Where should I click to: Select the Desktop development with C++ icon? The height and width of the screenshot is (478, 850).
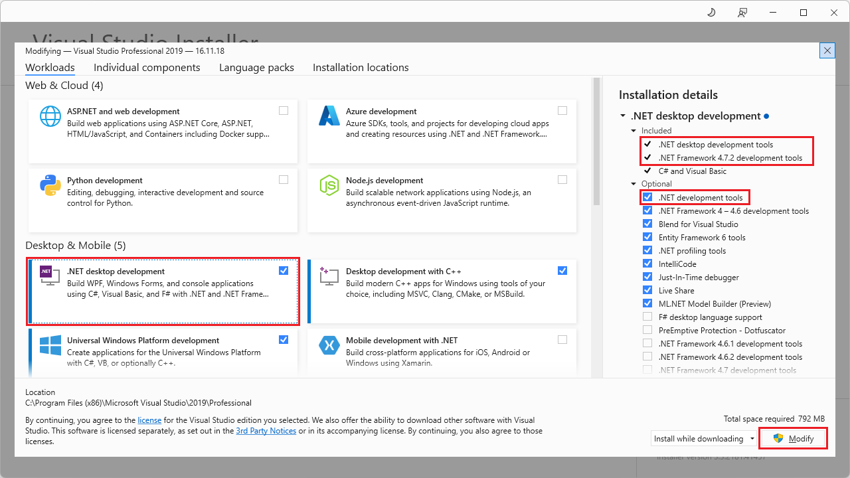click(329, 276)
